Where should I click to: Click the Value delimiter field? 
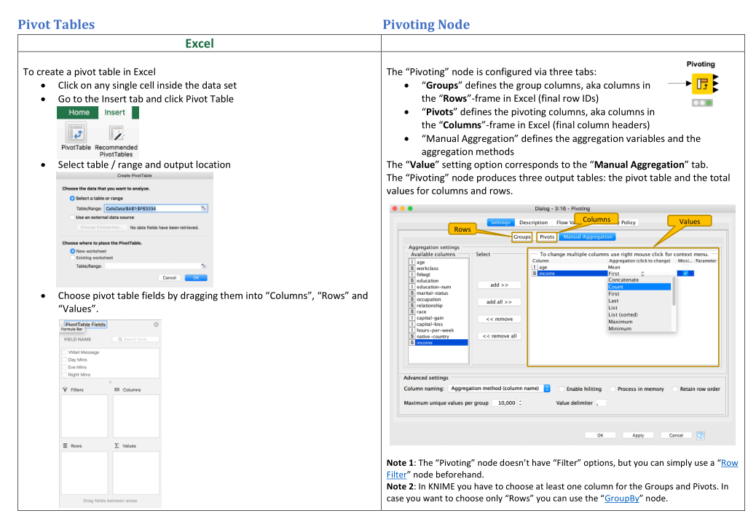[x=602, y=402]
